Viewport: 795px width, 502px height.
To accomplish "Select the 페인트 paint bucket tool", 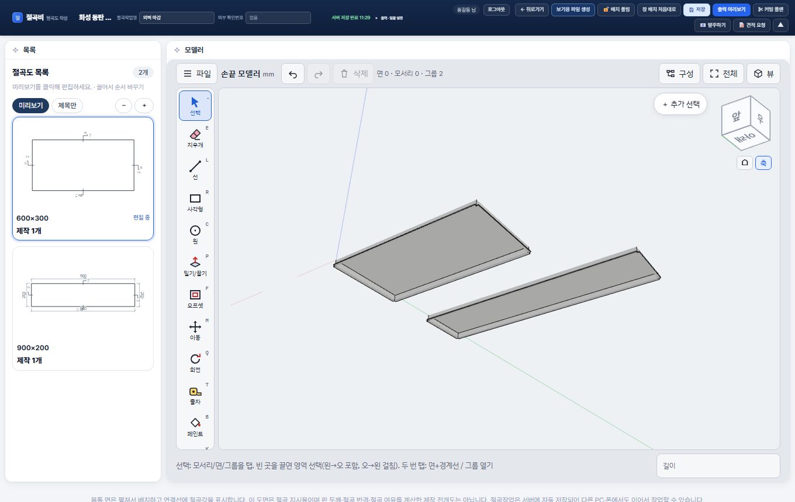I will pyautogui.click(x=195, y=427).
